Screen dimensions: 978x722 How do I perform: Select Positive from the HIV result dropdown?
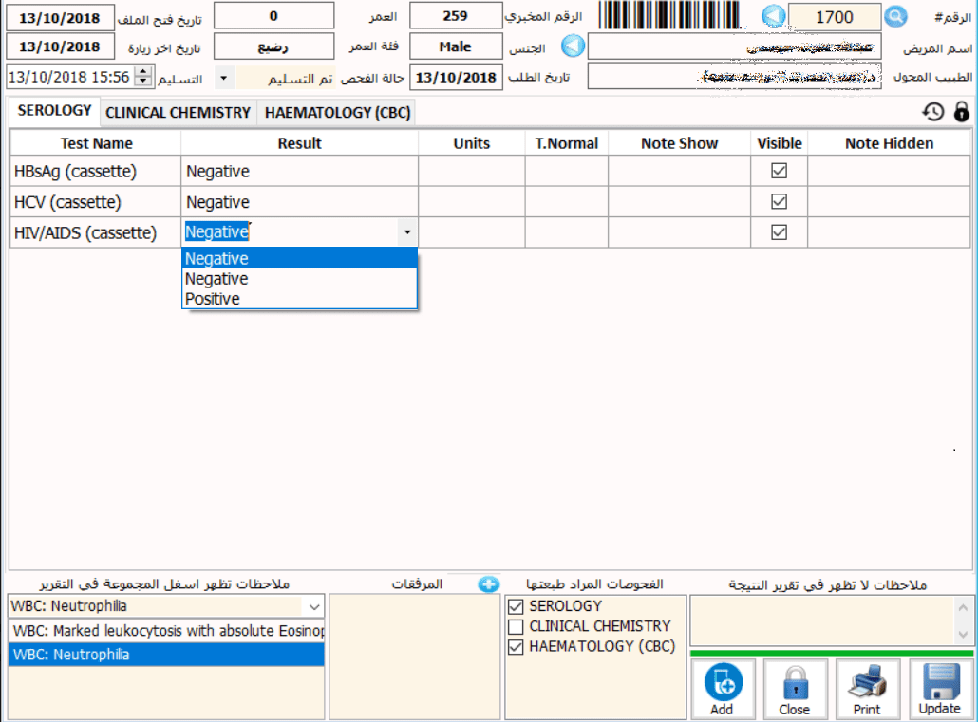coord(213,299)
